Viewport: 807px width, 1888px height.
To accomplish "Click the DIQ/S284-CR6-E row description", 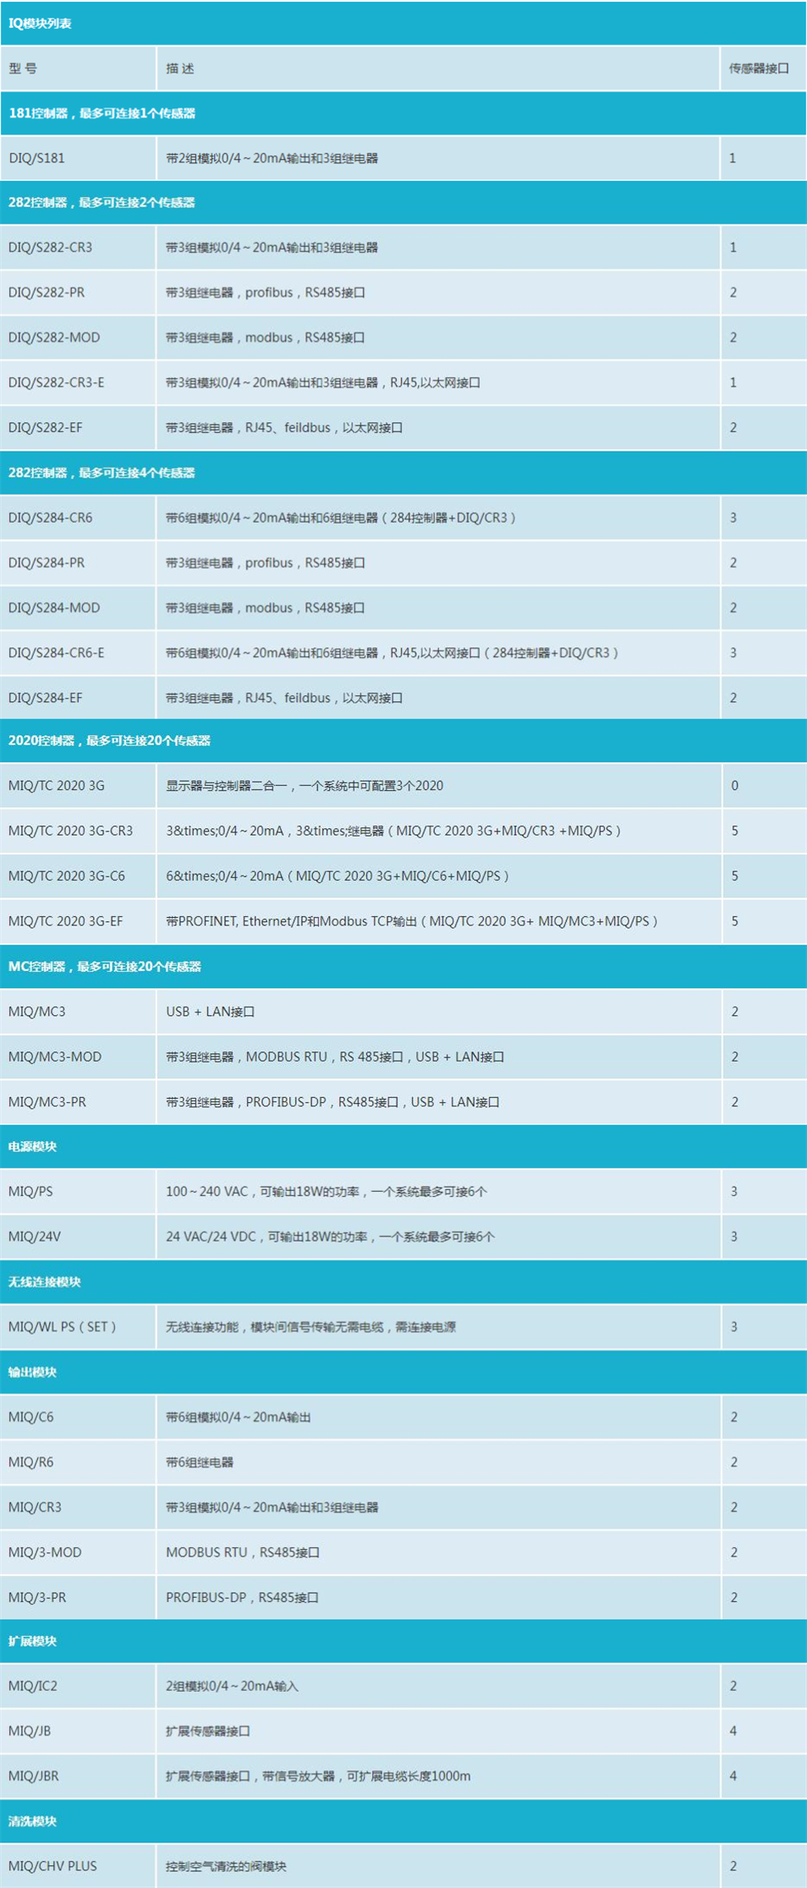I will 392,653.
